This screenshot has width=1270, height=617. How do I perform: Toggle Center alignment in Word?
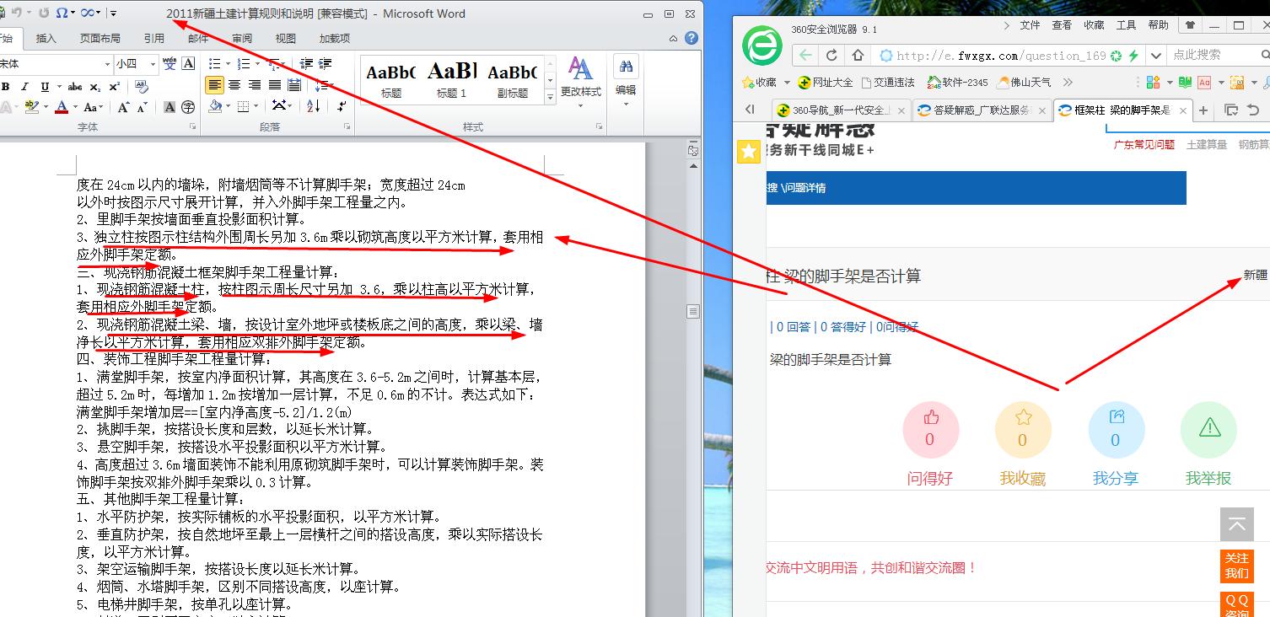tap(234, 85)
